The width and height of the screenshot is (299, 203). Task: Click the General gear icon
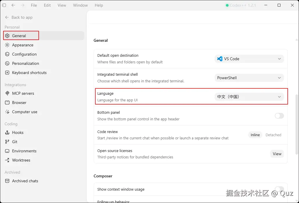click(x=7, y=36)
